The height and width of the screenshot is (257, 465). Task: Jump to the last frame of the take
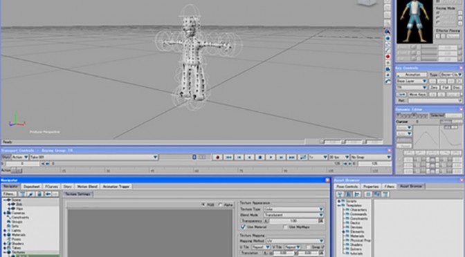(292, 158)
